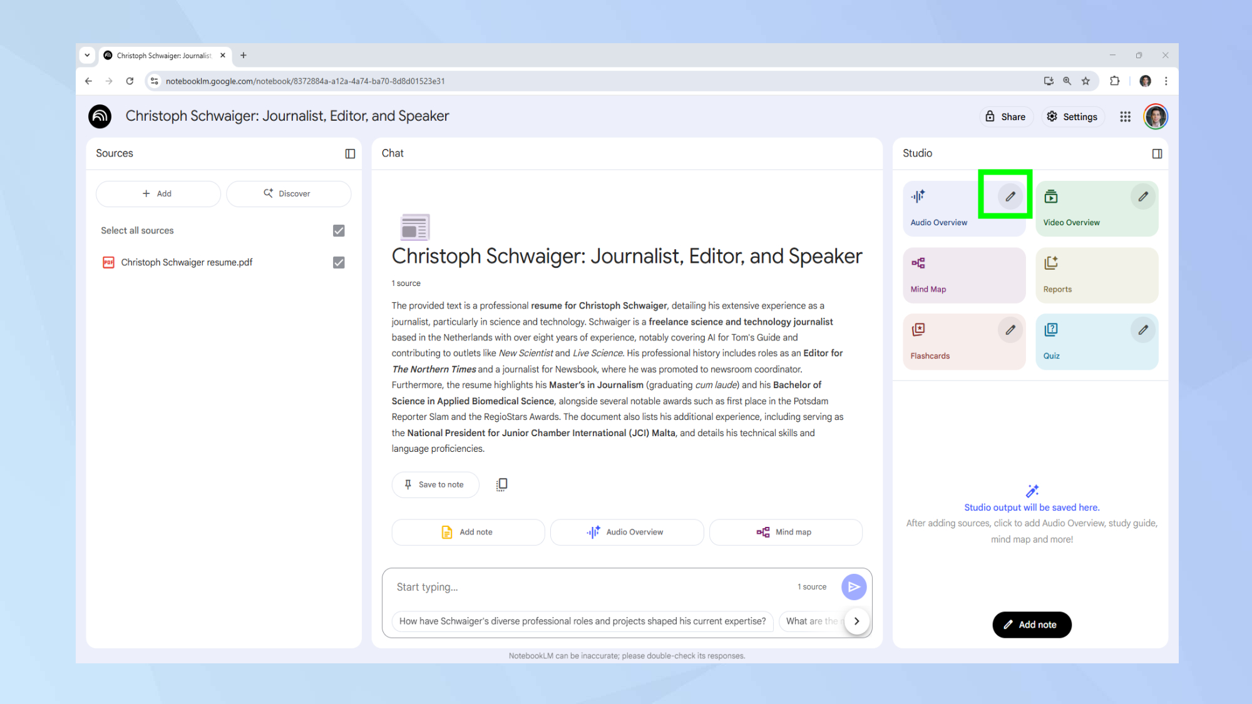This screenshot has width=1252, height=704.
Task: Open the tab search dropdown arrow
Action: (87, 55)
